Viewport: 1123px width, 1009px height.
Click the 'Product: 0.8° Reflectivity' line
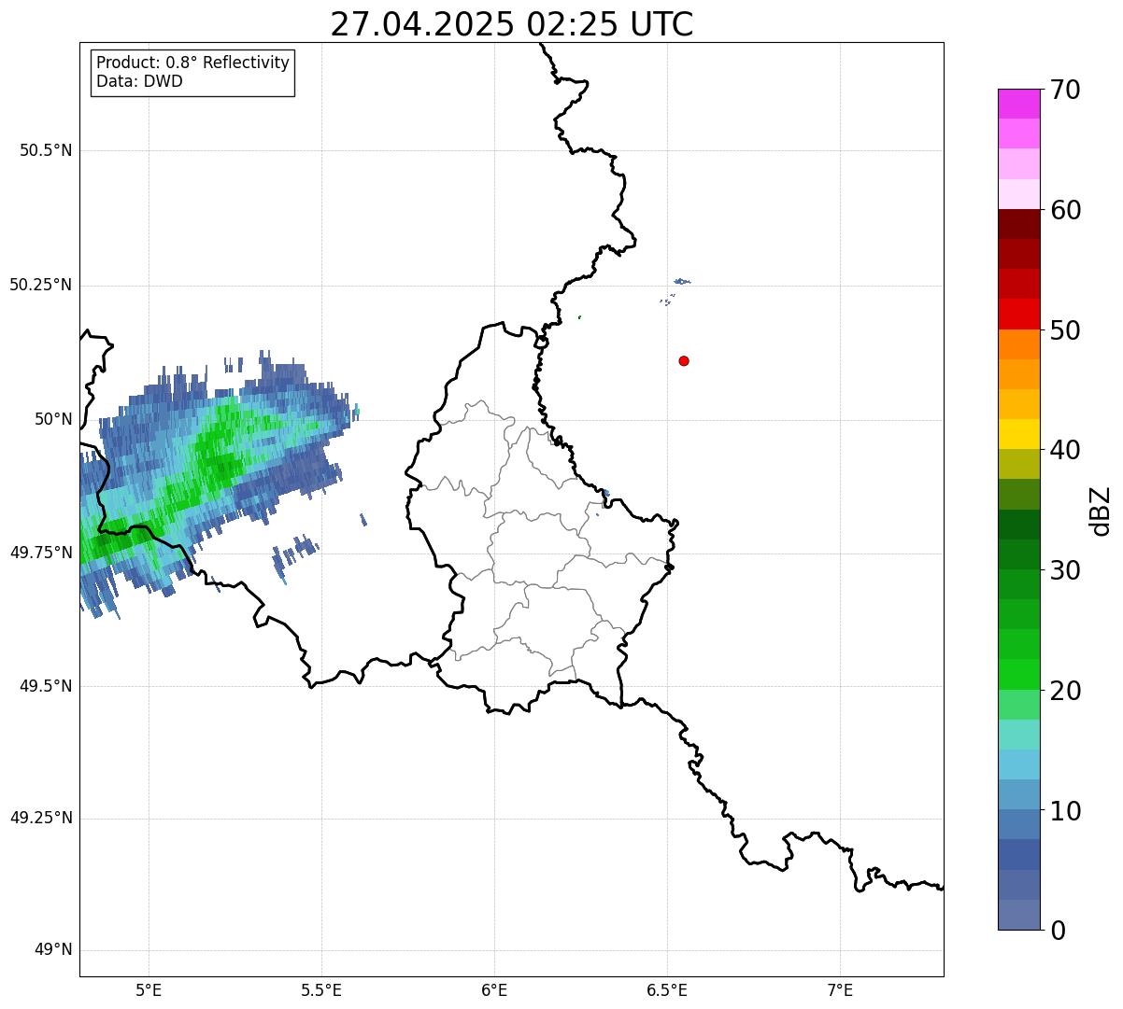point(193,63)
